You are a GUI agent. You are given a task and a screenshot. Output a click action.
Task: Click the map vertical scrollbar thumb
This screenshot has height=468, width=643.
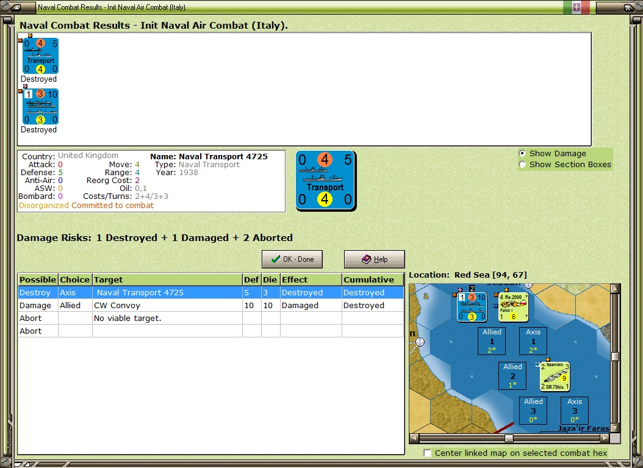(x=615, y=356)
